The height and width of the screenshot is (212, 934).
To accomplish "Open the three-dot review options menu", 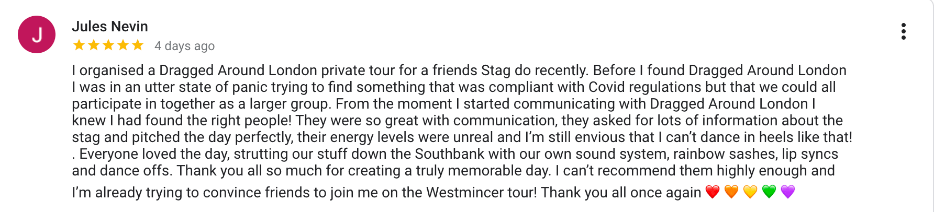I will (x=903, y=31).
